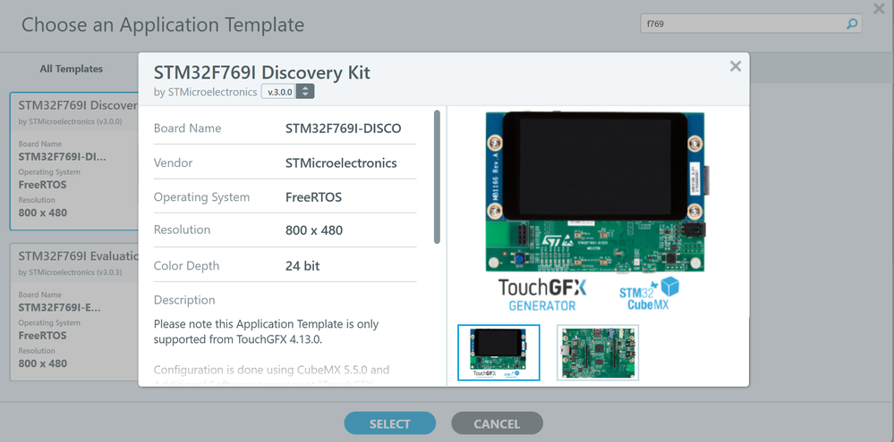Click the STM32F769I-DISCO board name value

(344, 129)
